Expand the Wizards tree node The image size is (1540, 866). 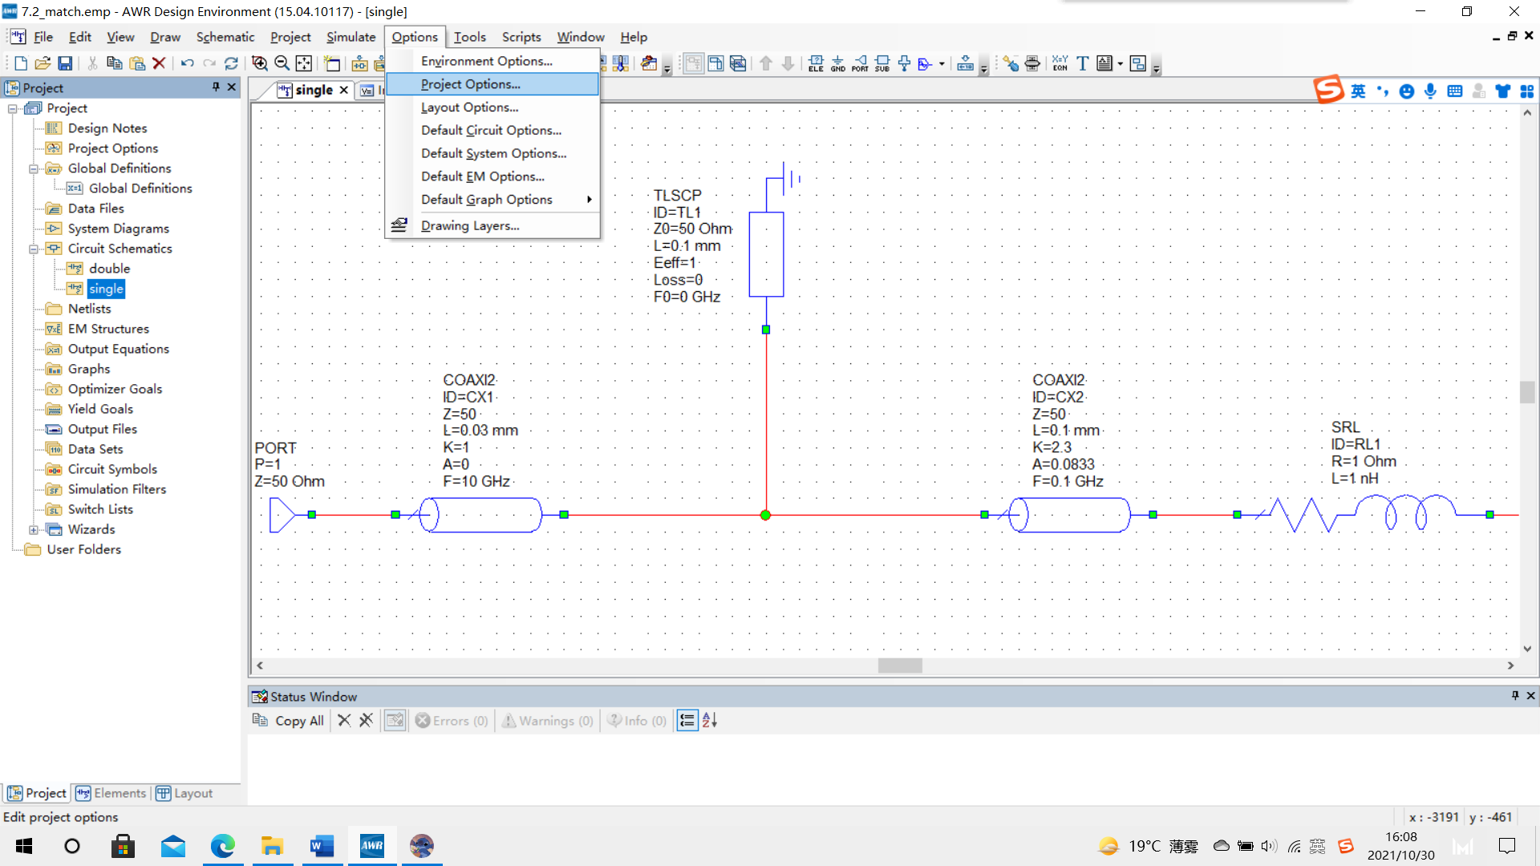34,529
